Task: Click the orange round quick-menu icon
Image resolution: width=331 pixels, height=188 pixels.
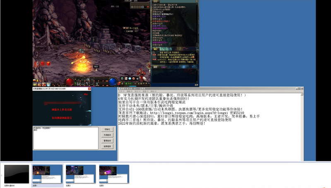Action: pyautogui.click(x=134, y=79)
